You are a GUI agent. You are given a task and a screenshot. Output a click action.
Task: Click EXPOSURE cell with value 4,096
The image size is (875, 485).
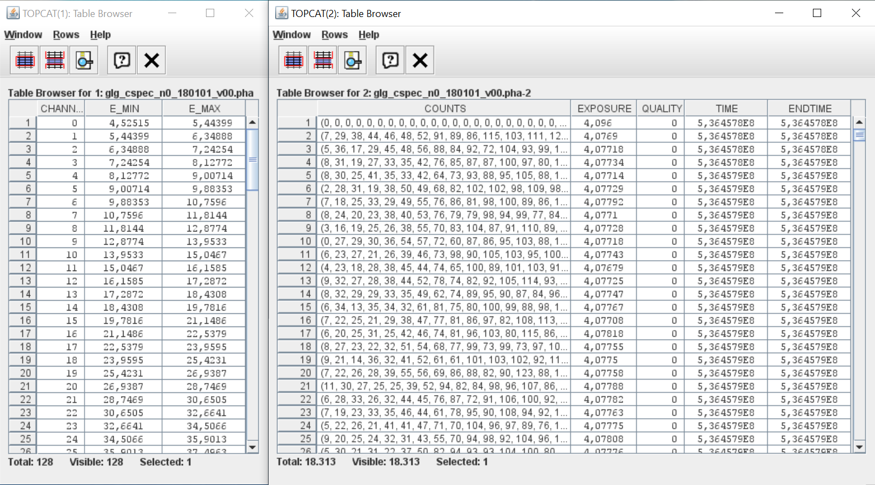604,123
